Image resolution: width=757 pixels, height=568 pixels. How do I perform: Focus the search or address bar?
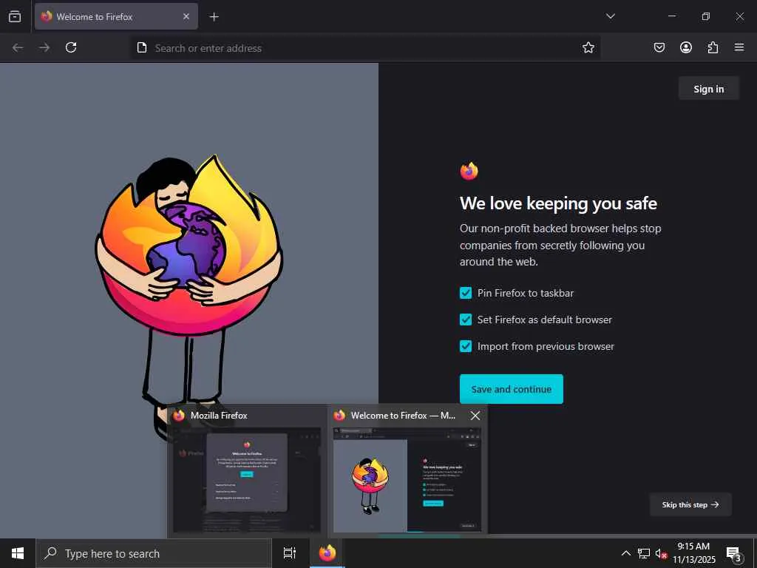[x=365, y=48]
